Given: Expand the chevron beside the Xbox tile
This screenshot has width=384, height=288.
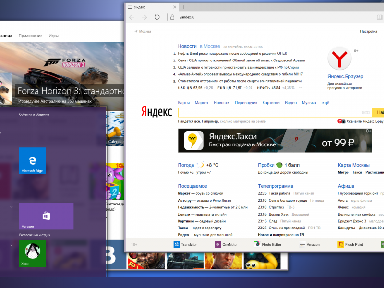Looking at the screenshot, I should [11, 245].
